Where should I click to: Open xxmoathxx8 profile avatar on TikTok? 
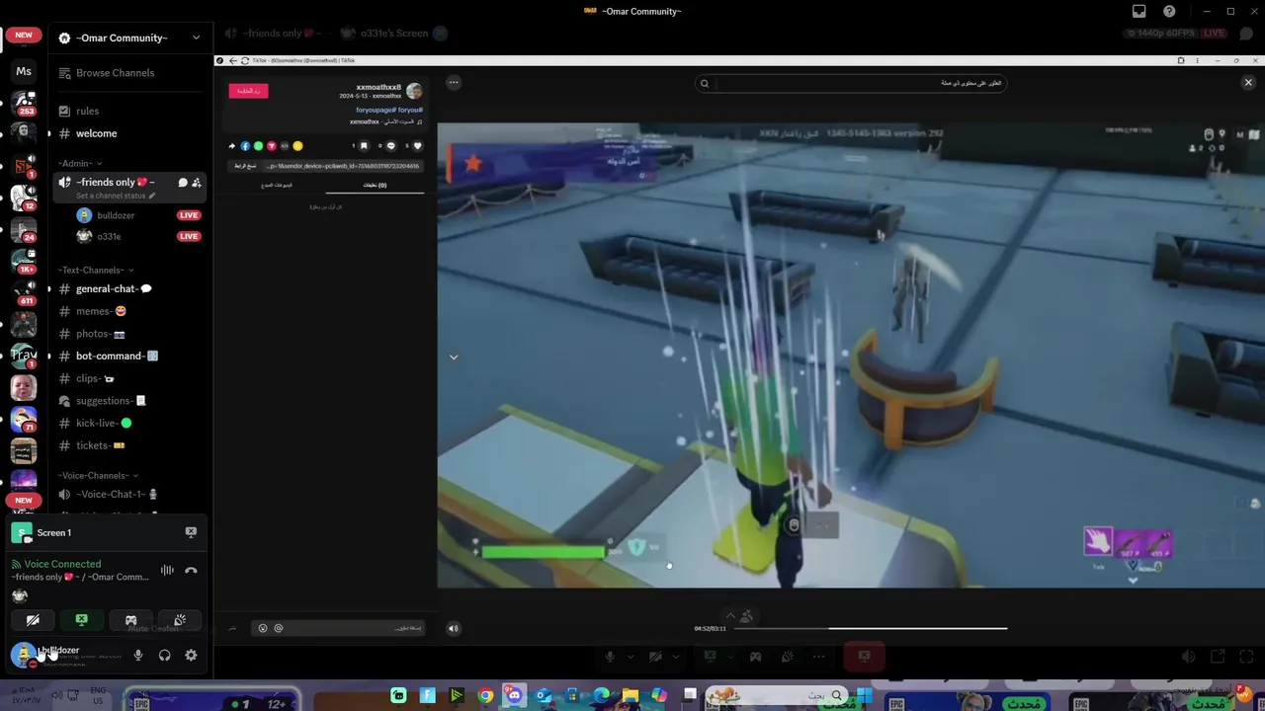414,91
